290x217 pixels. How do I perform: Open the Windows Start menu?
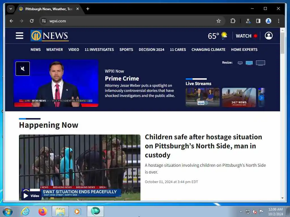tap(8, 211)
